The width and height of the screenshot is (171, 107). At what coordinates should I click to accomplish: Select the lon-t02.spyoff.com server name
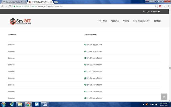(94, 65)
